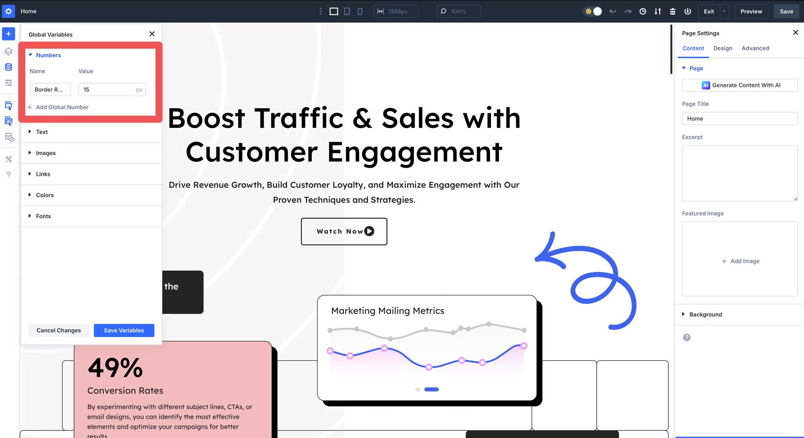The image size is (804, 438).
Task: Switch to the Design tab in Page Settings
Action: 723,48
